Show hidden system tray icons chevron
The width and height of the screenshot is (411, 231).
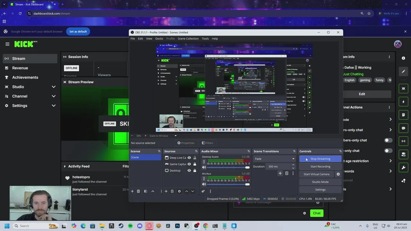(360, 226)
